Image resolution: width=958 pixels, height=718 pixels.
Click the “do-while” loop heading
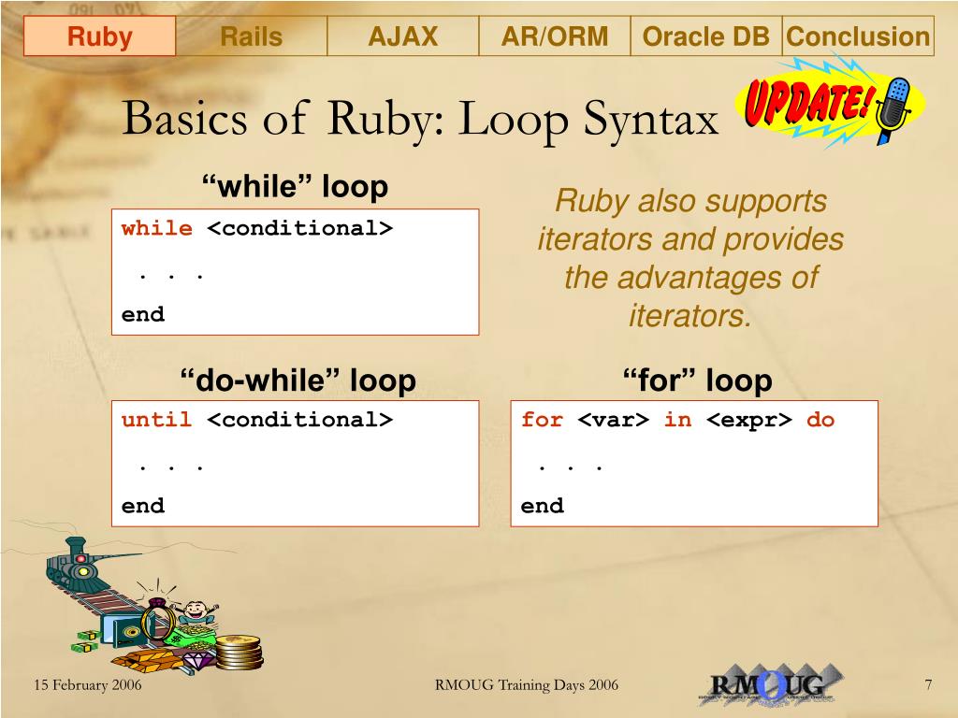pyautogui.click(x=298, y=381)
